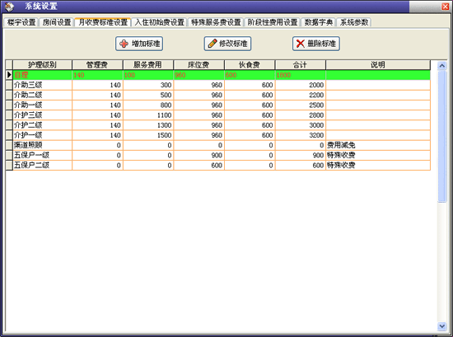Click the 护理级别 column header
Viewport: 453px width, 337px height.
pos(43,65)
